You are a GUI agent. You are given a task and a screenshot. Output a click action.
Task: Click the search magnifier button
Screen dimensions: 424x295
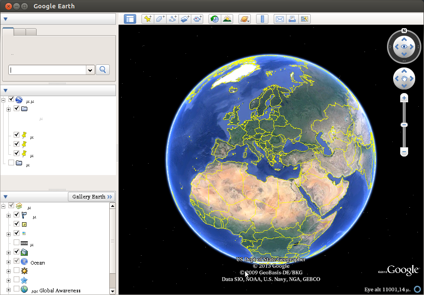tap(103, 70)
